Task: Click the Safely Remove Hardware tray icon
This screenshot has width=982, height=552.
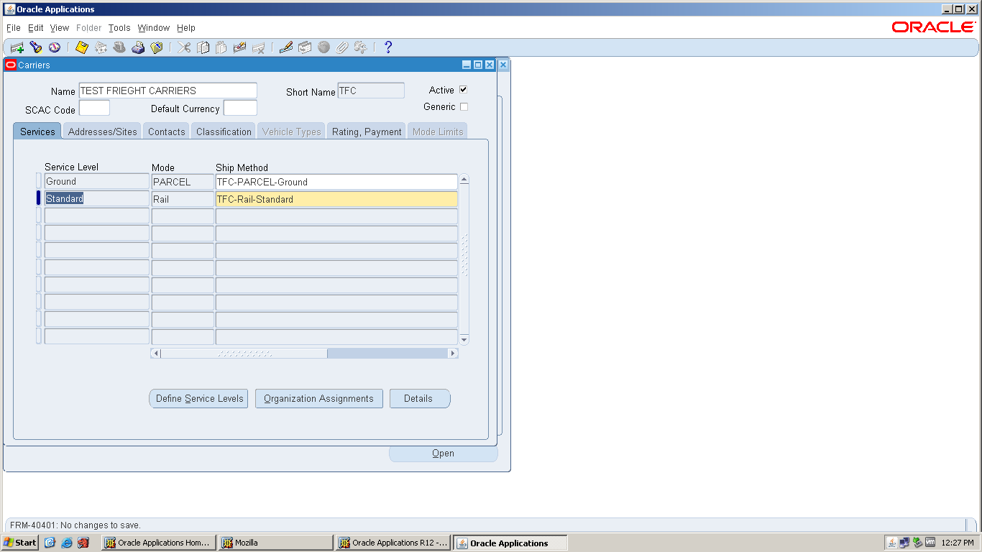Action: (x=917, y=543)
